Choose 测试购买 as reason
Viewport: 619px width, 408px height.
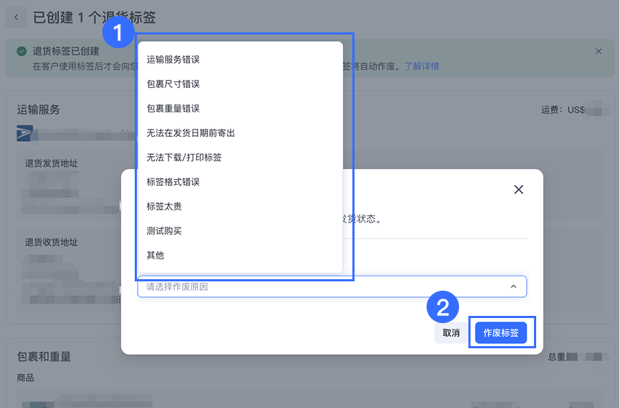240,230
